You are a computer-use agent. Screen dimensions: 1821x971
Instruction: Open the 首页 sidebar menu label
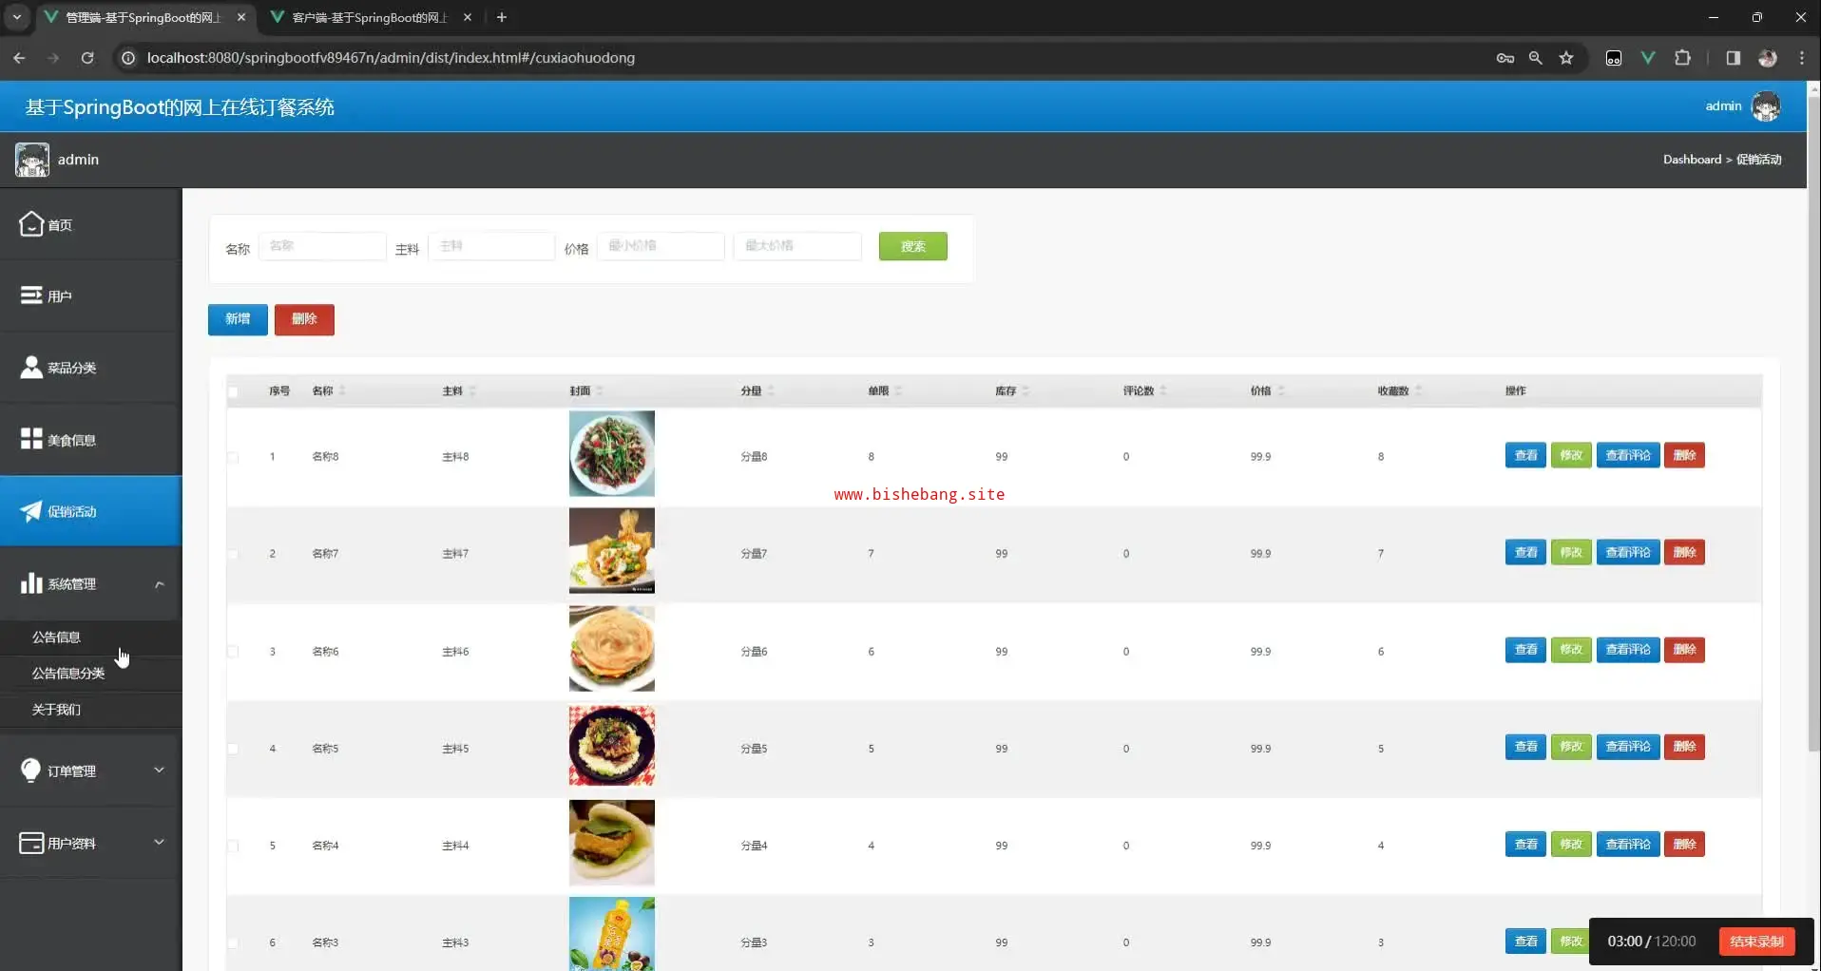click(x=60, y=225)
